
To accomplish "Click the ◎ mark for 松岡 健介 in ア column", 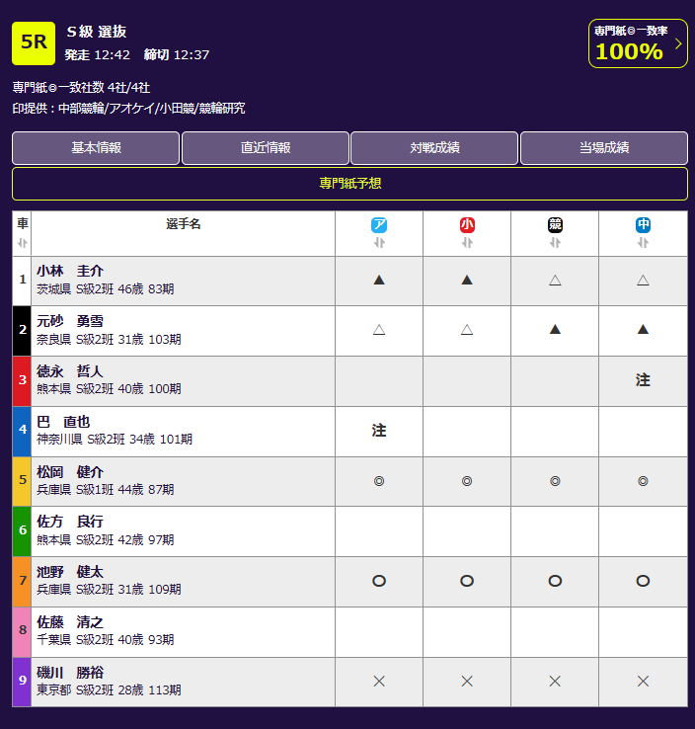I will [379, 481].
